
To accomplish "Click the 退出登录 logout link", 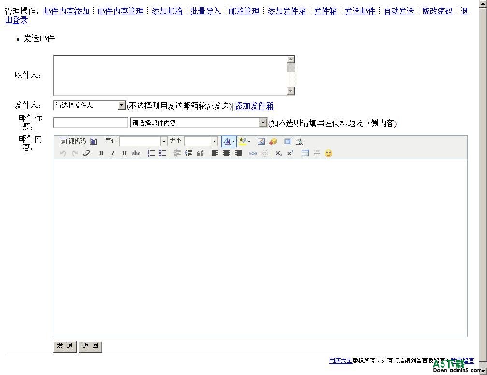I will 16,20.
